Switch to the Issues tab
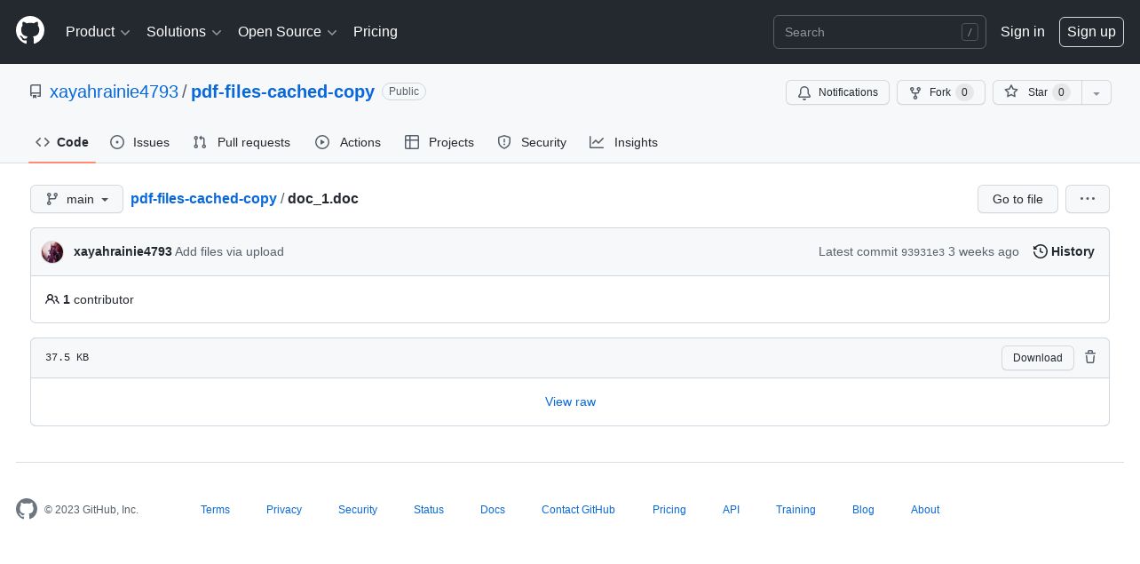1140x564 pixels. [139, 142]
